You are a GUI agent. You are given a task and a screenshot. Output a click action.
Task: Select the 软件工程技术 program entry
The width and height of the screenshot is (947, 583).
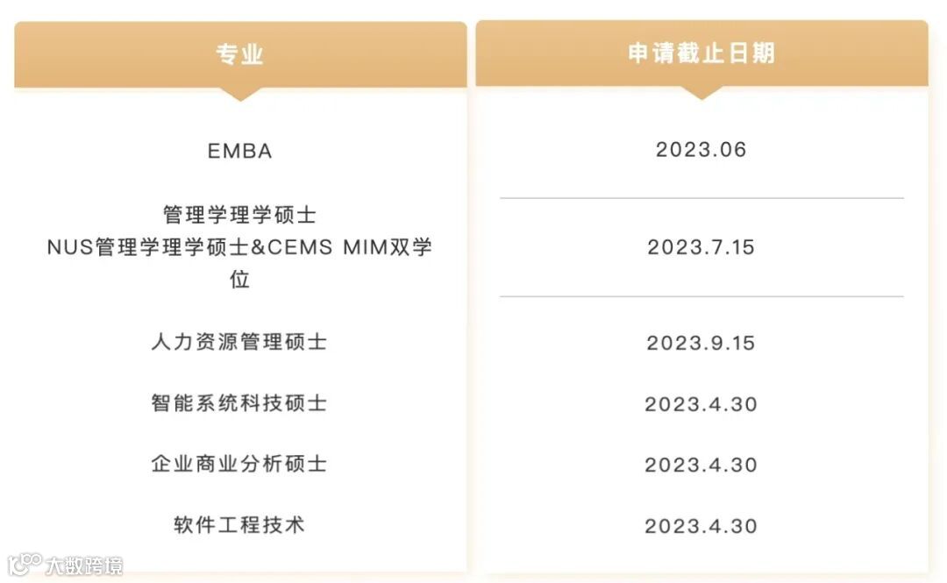click(x=239, y=525)
